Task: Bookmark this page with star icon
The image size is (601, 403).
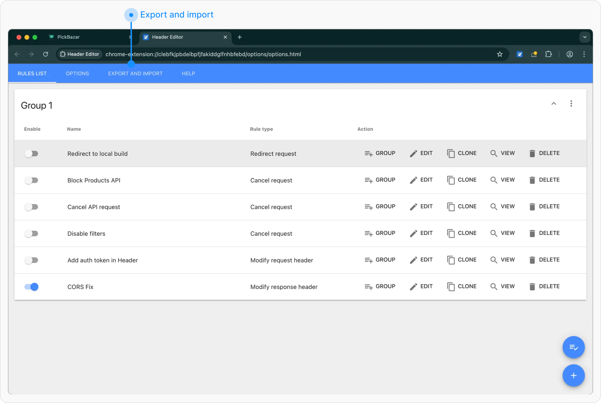Action: [x=500, y=54]
